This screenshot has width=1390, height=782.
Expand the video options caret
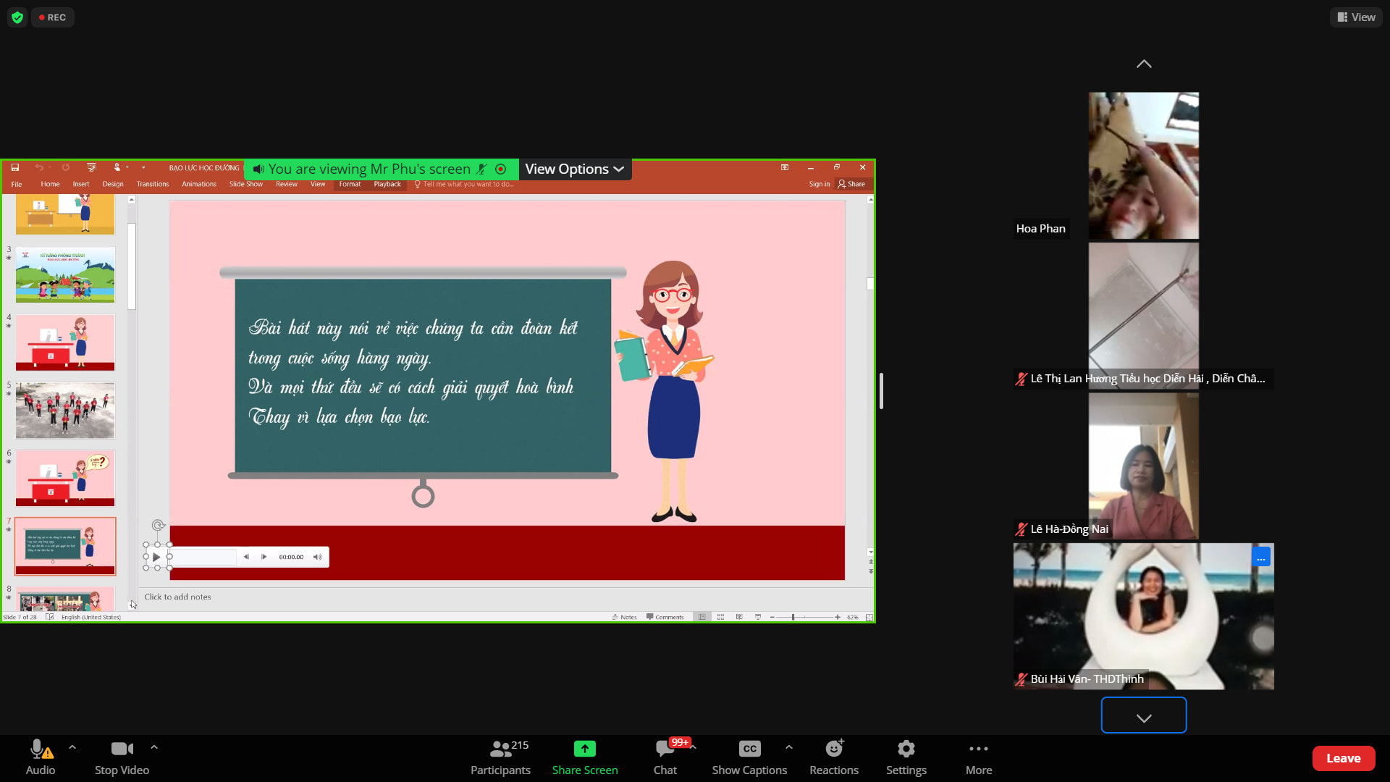click(154, 747)
